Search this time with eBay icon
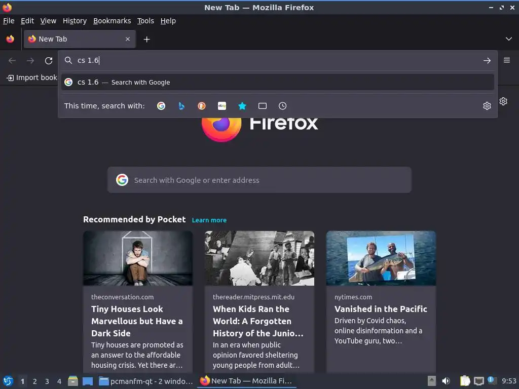519x389 pixels. (222, 106)
